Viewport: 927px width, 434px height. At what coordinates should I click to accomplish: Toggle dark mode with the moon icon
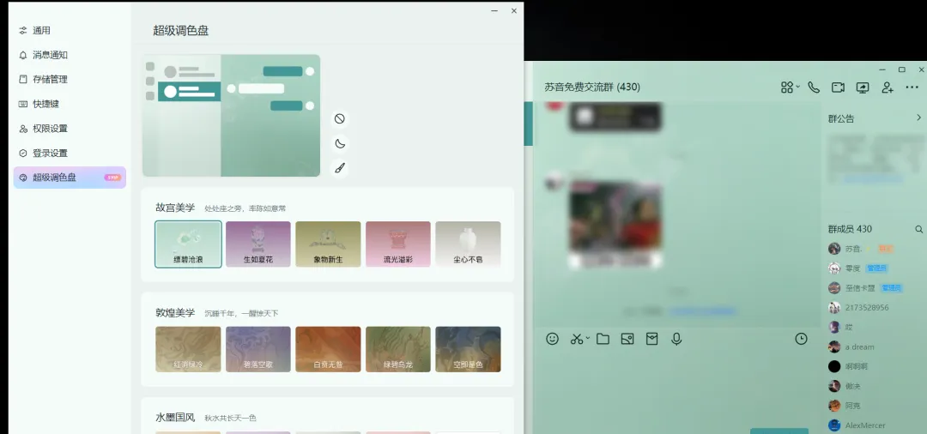[340, 143]
